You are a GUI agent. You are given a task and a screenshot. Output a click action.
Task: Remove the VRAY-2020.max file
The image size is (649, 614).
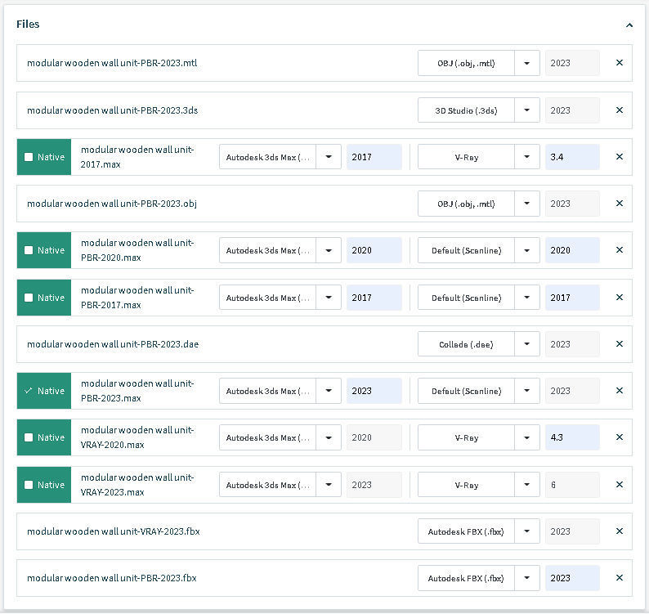coord(619,437)
